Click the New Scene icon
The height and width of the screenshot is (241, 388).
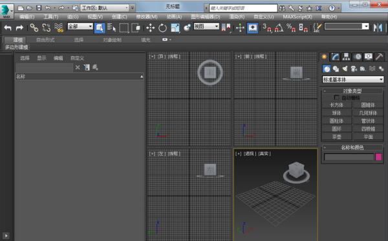click(21, 8)
